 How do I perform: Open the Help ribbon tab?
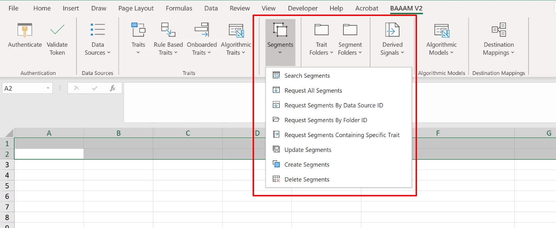[x=336, y=8]
